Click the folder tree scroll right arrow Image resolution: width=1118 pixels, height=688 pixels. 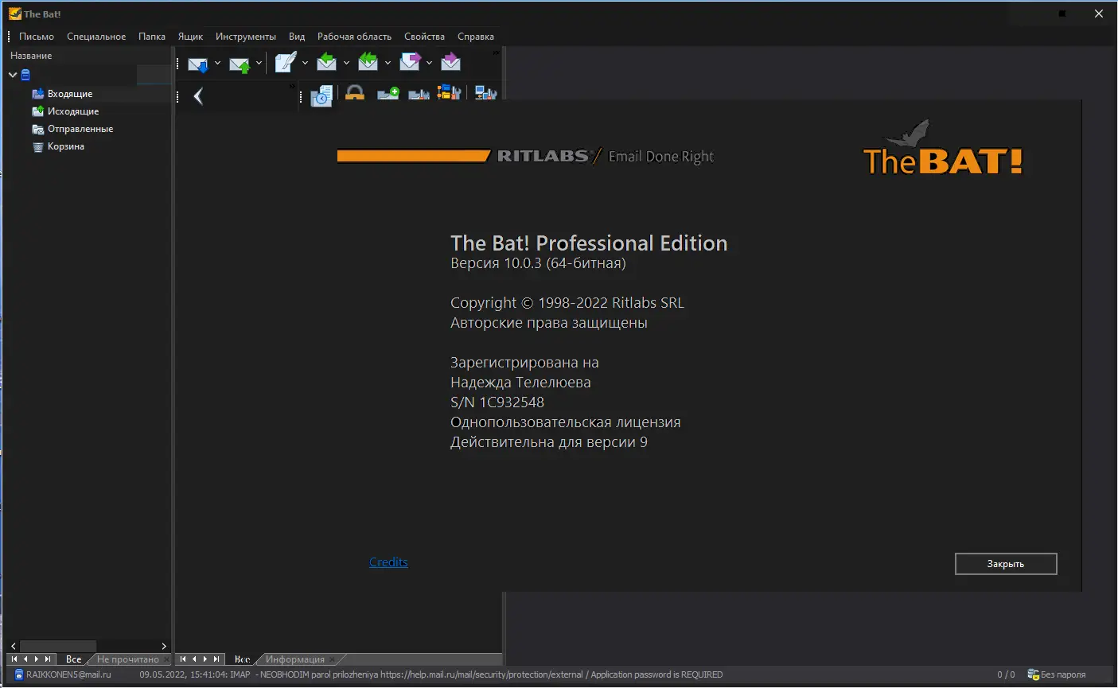[x=164, y=646]
